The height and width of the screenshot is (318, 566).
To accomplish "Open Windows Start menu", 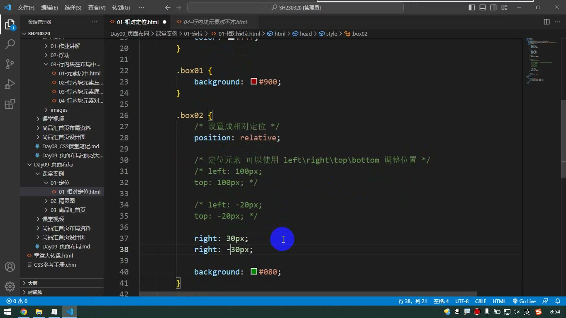I will point(7,312).
